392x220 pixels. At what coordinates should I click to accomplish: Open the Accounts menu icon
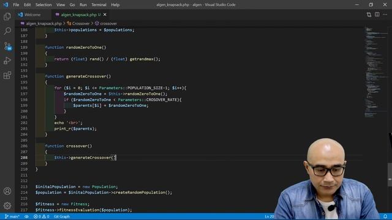pos(7,191)
